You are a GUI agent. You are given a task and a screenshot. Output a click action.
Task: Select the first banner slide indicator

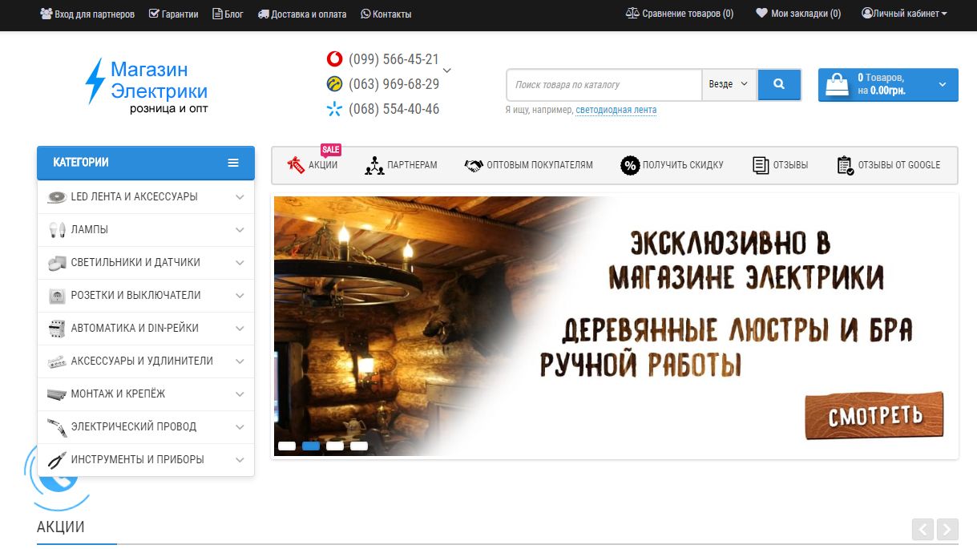287,446
